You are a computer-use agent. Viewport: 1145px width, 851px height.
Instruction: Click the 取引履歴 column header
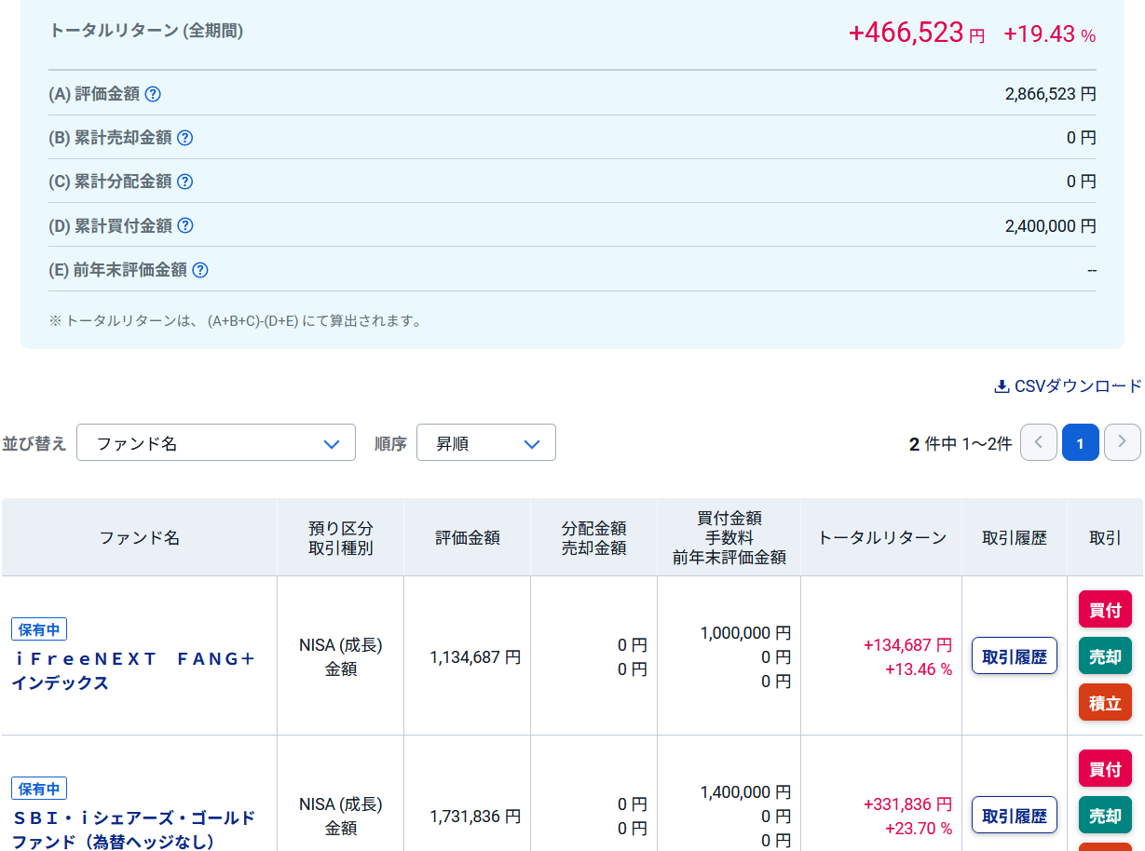pos(1015,537)
